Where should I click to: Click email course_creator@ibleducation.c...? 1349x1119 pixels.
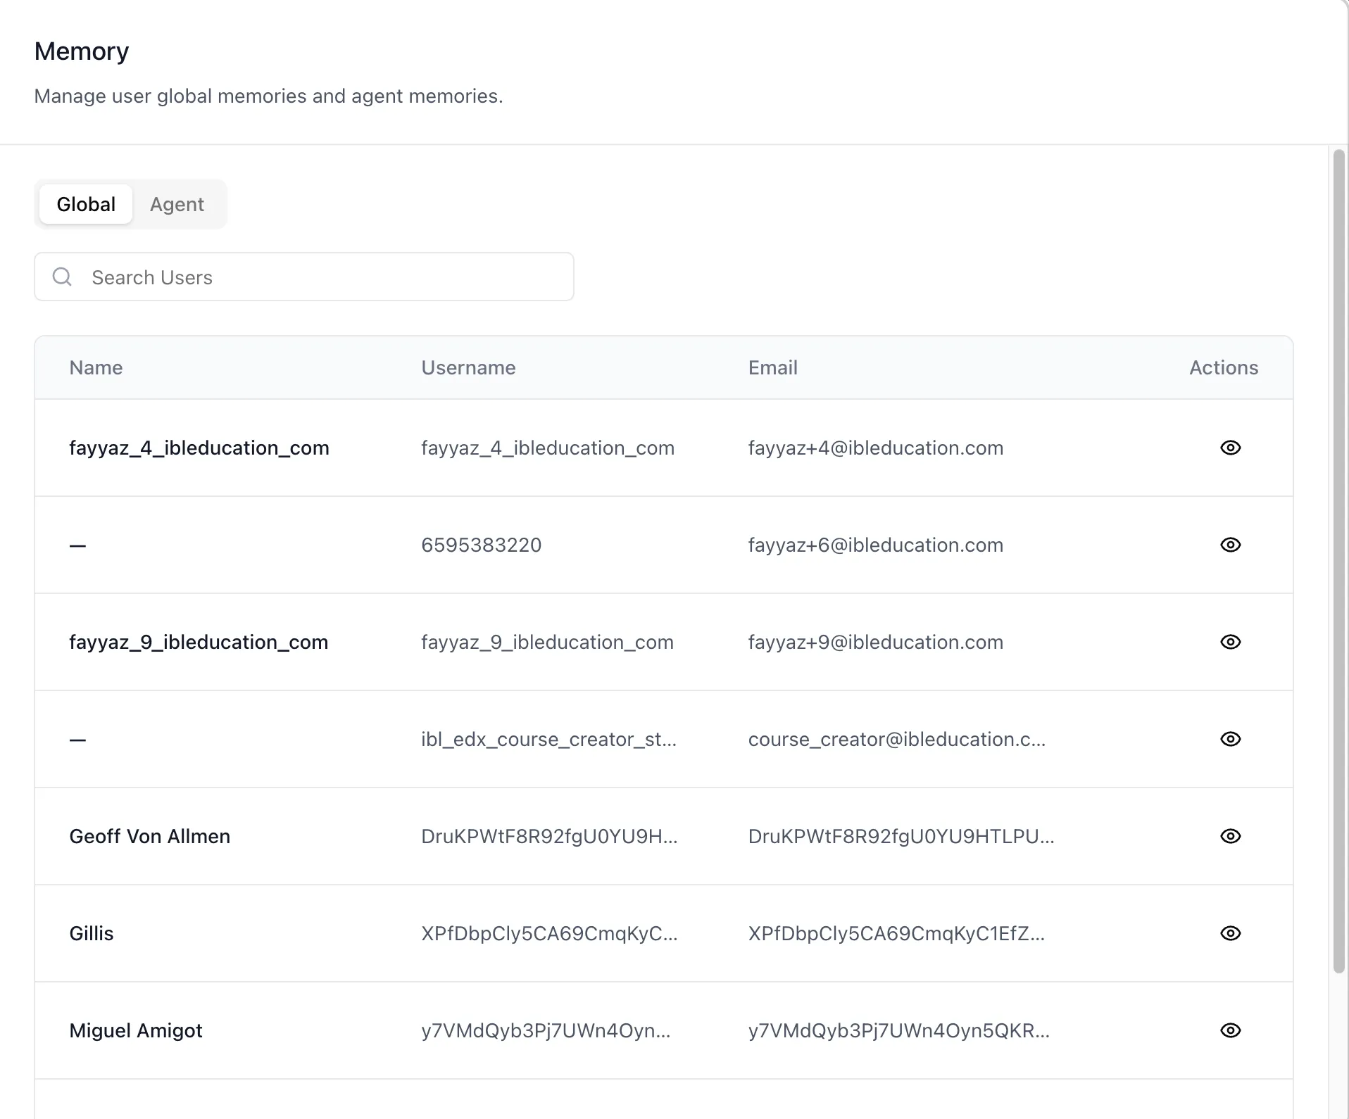tap(896, 739)
